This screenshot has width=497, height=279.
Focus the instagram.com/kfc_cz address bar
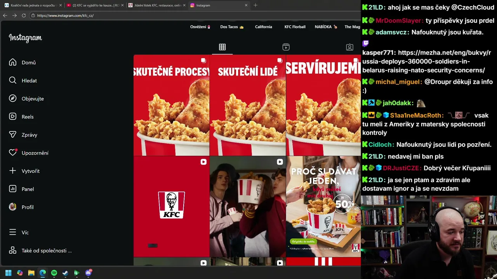[x=194, y=15]
